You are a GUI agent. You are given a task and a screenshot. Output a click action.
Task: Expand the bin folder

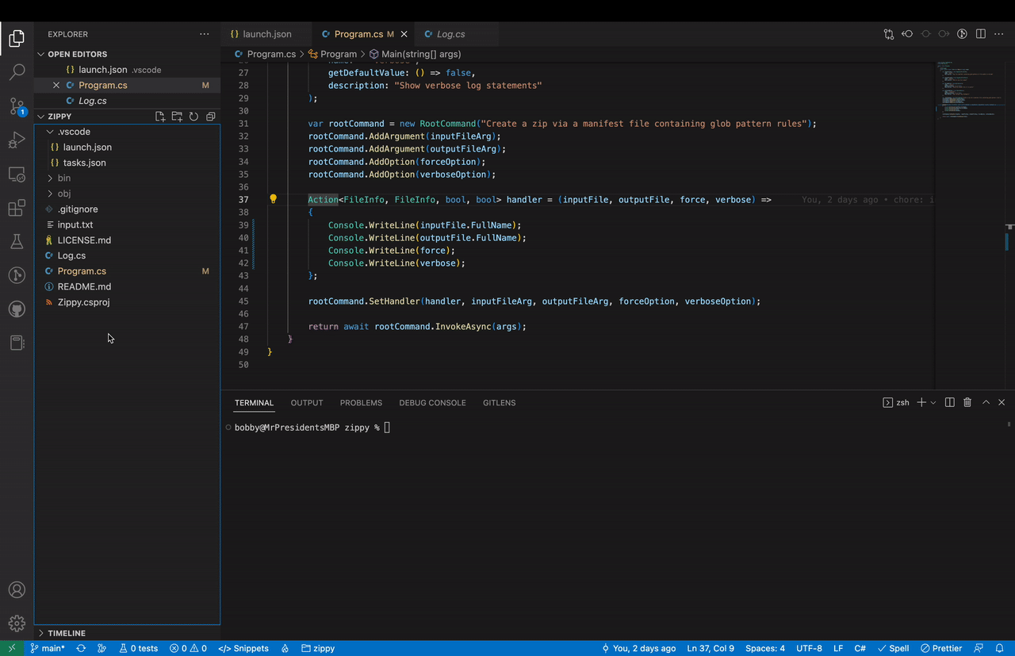click(63, 178)
